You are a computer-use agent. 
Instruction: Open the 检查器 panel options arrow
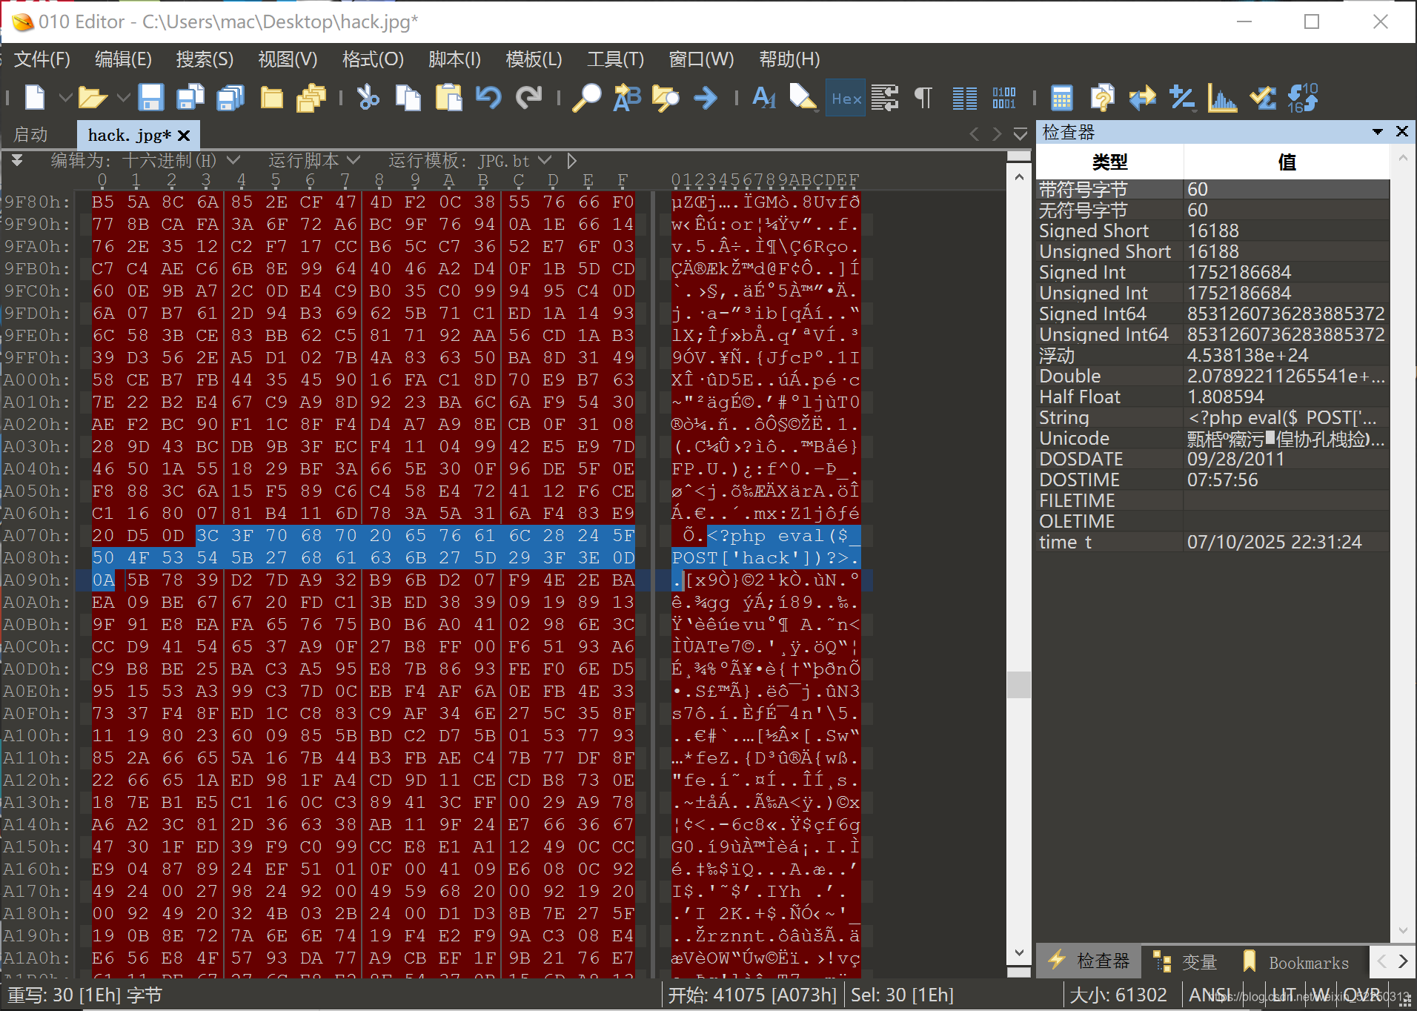pyautogui.click(x=1377, y=132)
